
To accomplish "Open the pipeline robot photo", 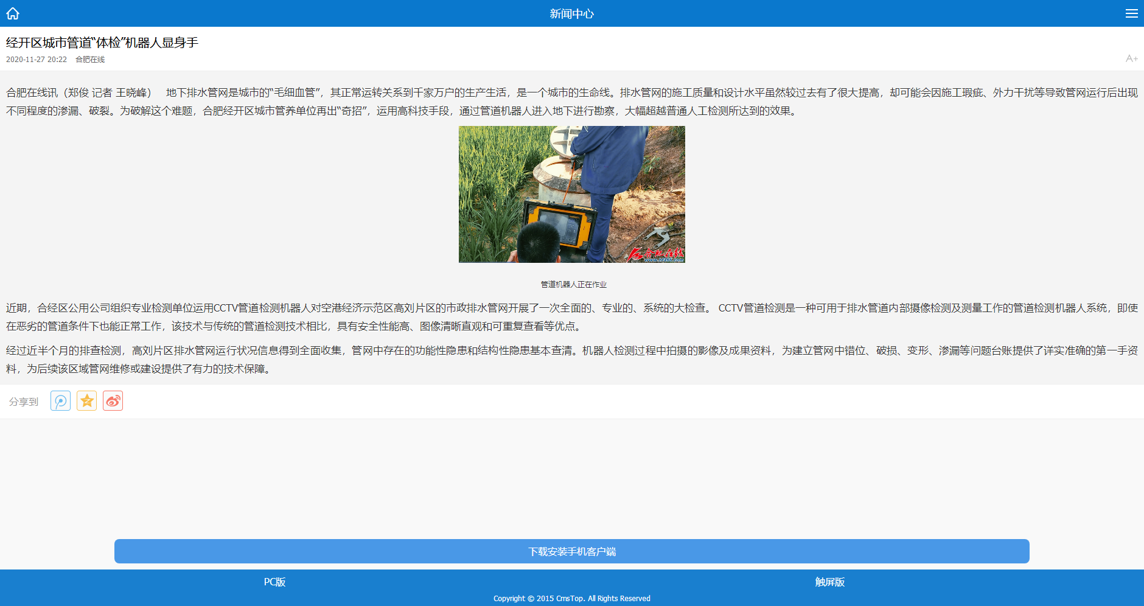I will (x=571, y=194).
